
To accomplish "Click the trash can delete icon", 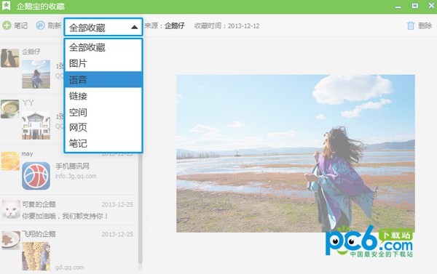I will 411,25.
